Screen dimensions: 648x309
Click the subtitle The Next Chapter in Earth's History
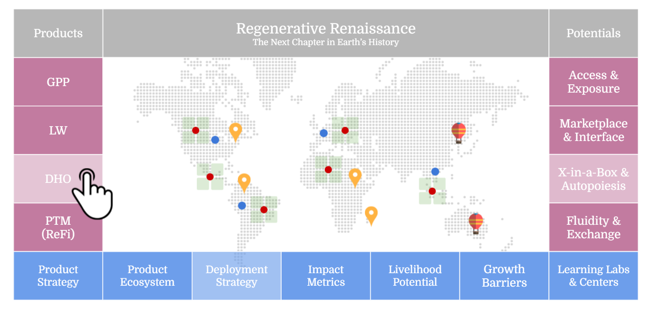(326, 42)
